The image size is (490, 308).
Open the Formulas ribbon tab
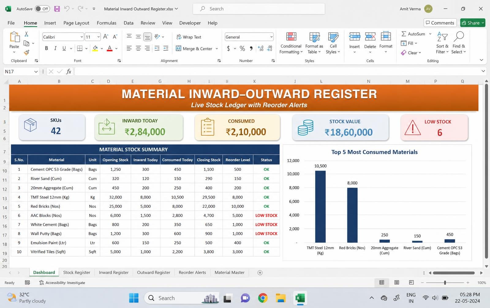(x=107, y=23)
